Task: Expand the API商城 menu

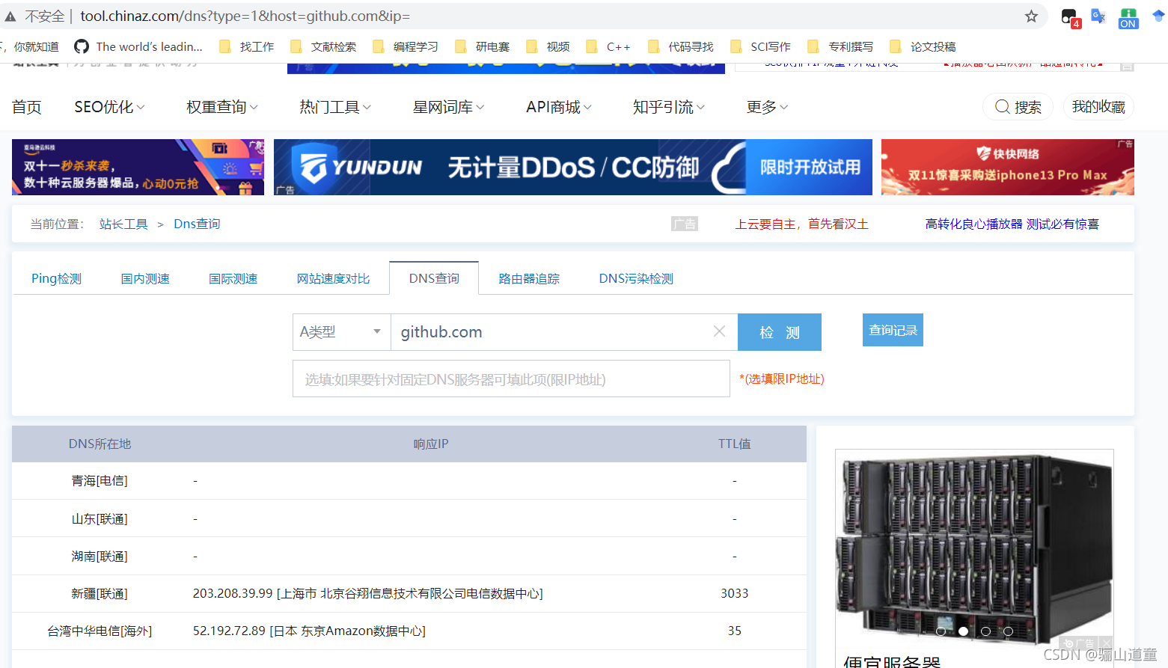Action: point(559,107)
